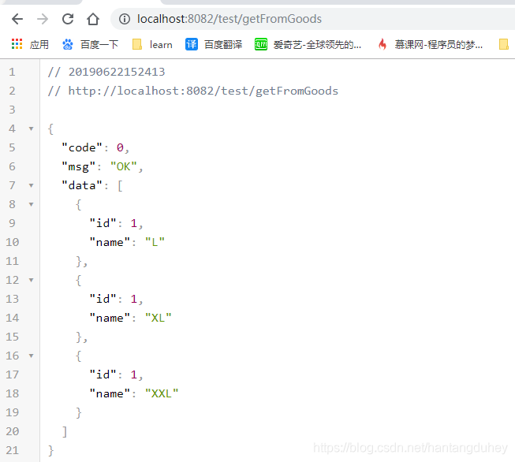Open the last yellow bookmark folder
515x462 pixels.
(x=503, y=44)
